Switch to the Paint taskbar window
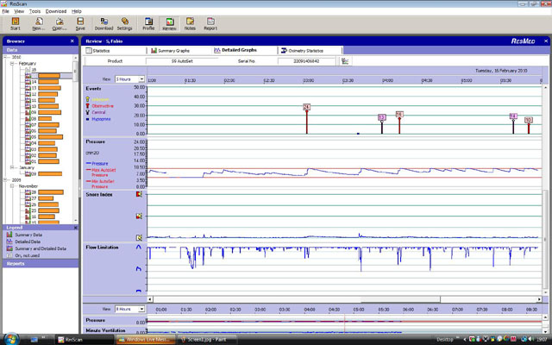Screen dimensions: 552x345 point(207,339)
